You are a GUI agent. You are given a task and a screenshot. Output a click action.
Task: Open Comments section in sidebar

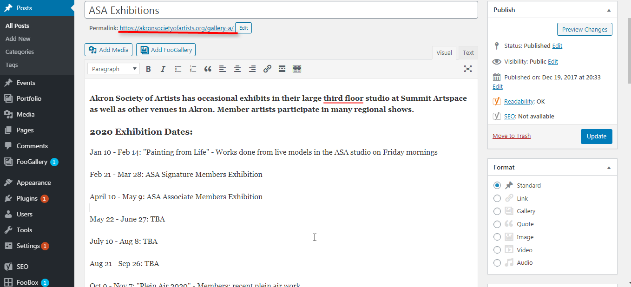tap(37, 146)
